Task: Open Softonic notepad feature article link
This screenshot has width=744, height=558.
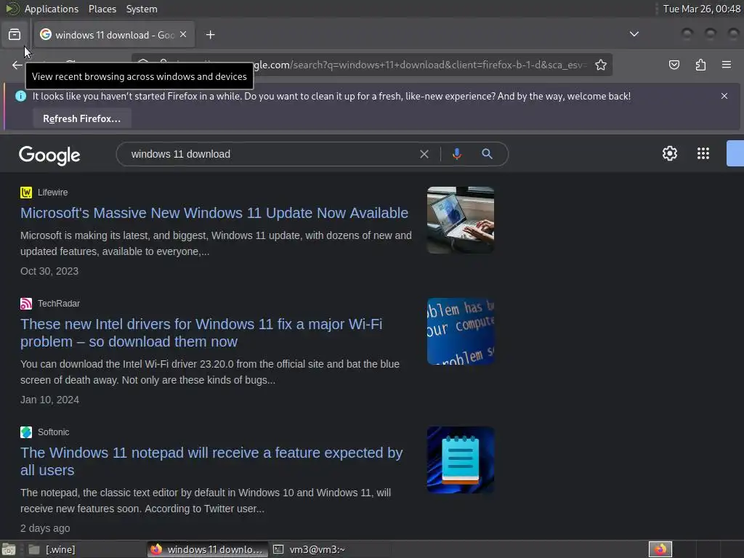Action: pyautogui.click(x=211, y=461)
